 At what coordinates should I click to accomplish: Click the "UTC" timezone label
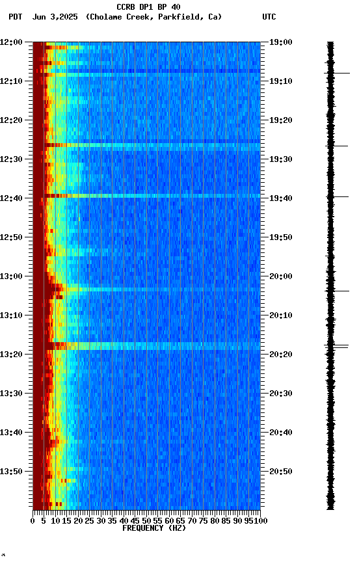click(269, 17)
